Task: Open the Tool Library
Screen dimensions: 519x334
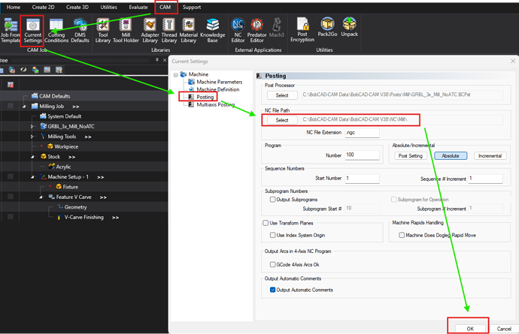Action: pos(103,30)
